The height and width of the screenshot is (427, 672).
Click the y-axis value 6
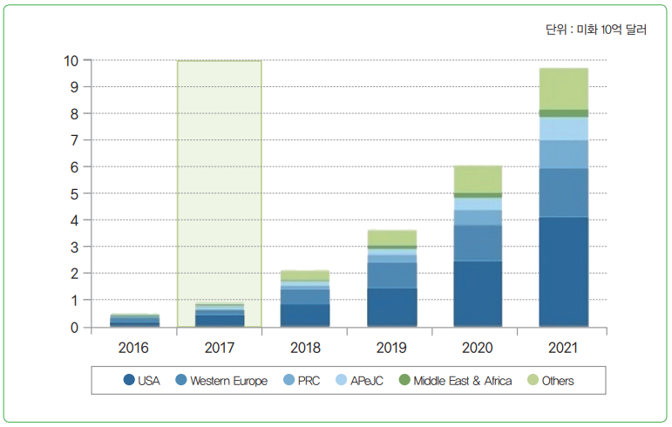point(75,167)
